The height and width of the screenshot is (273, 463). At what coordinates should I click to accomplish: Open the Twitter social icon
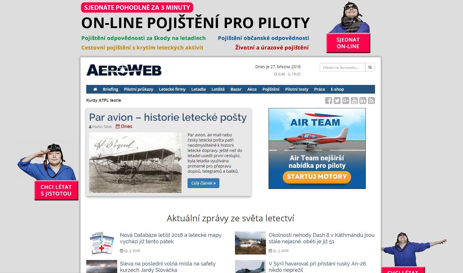337,101
